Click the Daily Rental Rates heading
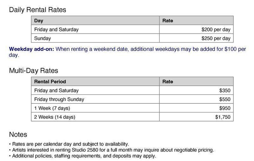 point(37,10)
